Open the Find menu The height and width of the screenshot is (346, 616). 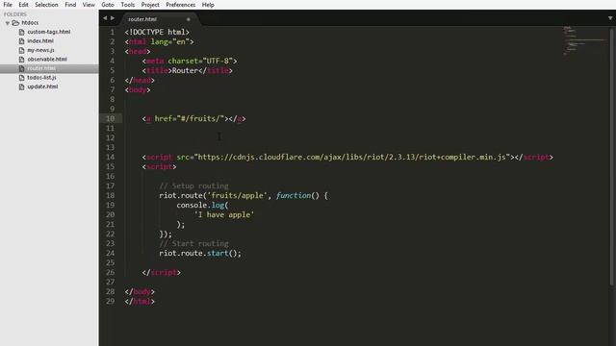tap(70, 5)
